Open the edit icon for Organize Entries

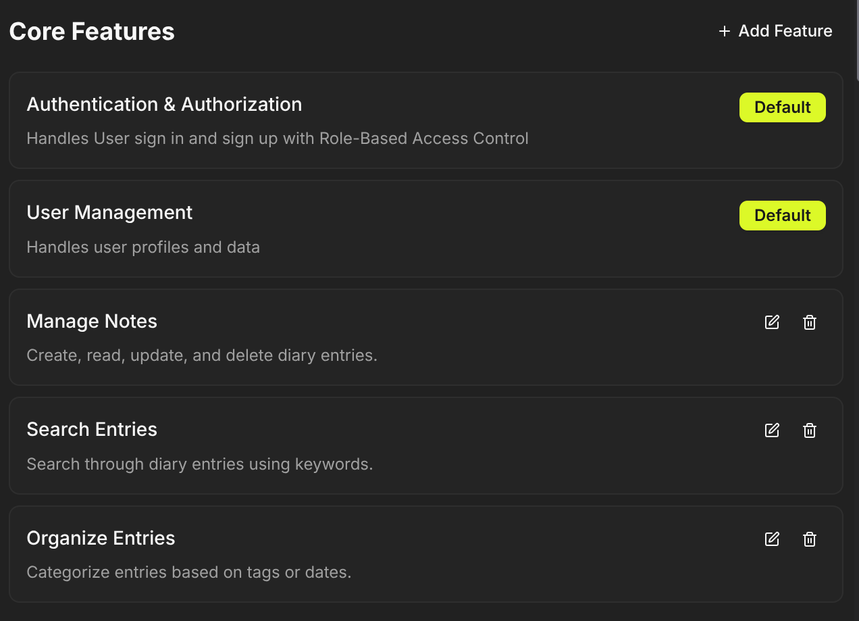(x=772, y=539)
